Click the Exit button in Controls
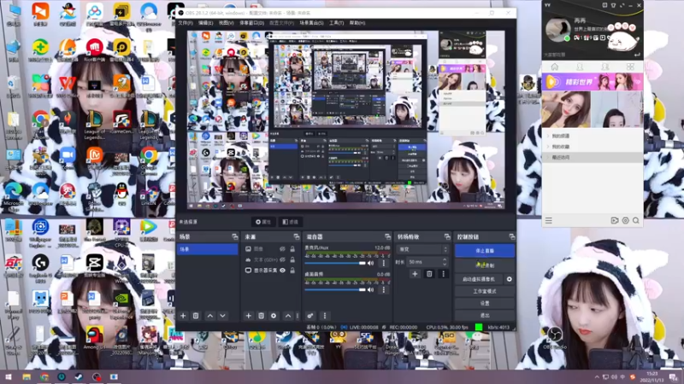 (x=485, y=315)
